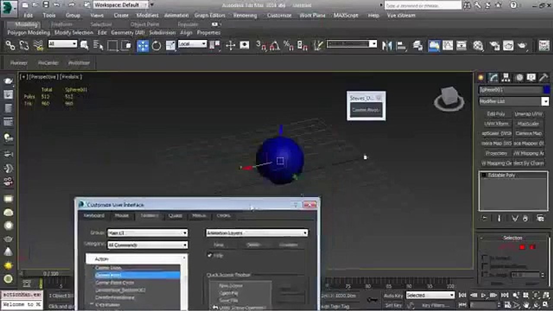Image resolution: width=553 pixels, height=311 pixels.
Task: Open the Category All Commands dropdown
Action: coord(147,245)
